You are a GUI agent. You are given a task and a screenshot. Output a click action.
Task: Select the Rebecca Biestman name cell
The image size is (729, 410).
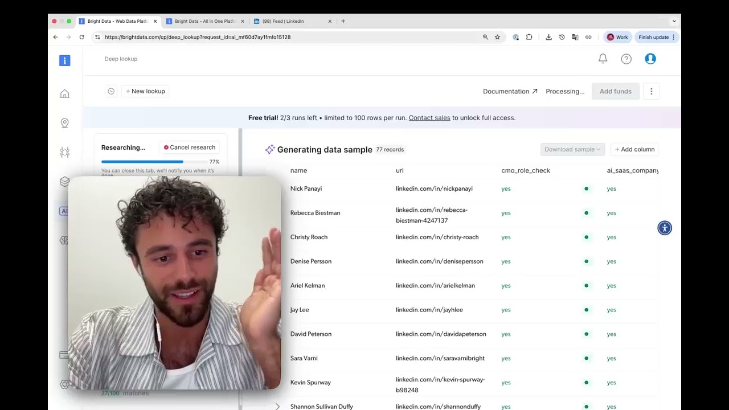pyautogui.click(x=315, y=213)
